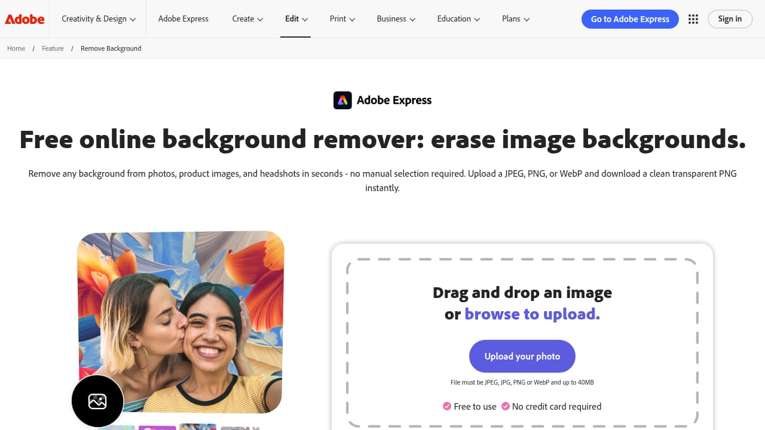The width and height of the screenshot is (765, 430).
Task: Expand the Edit menu
Action: point(296,19)
